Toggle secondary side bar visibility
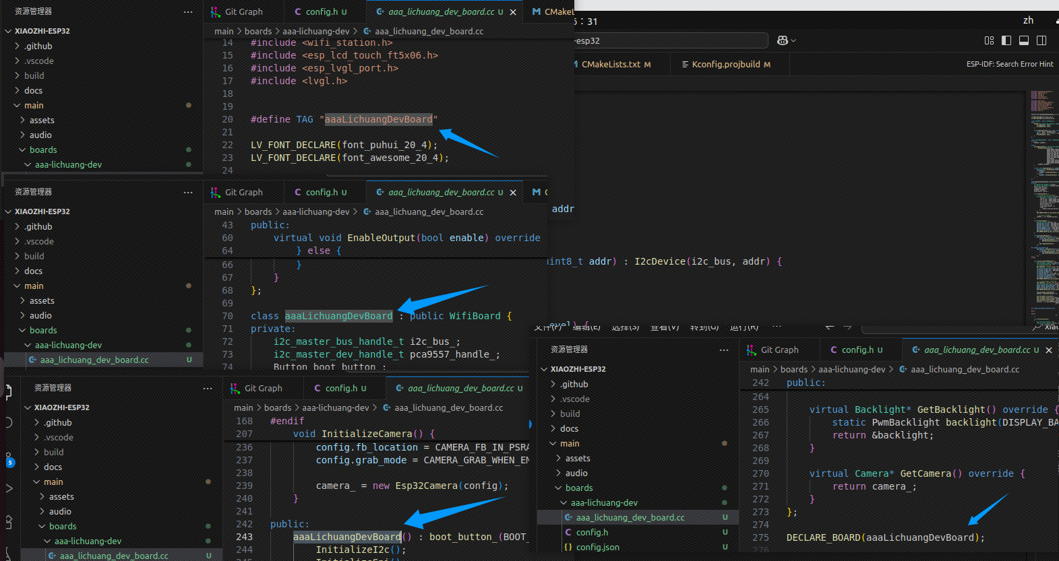Image resolution: width=1059 pixels, height=561 pixels. [x=1041, y=40]
